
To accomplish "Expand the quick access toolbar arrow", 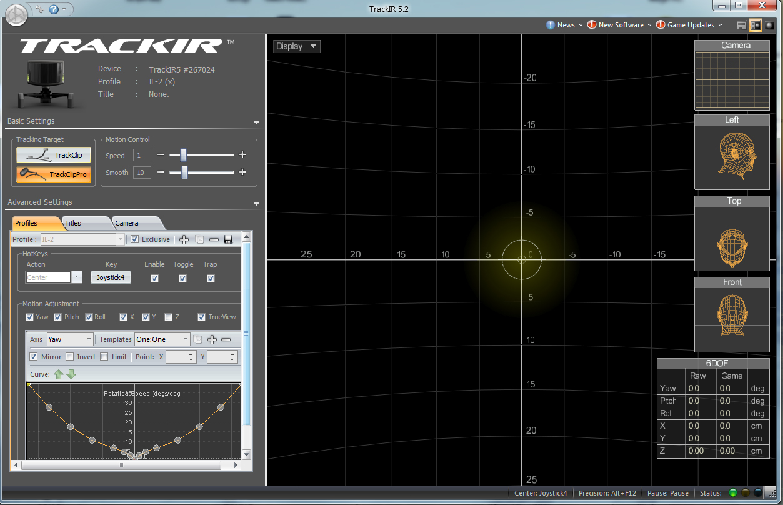I will 65,9.
